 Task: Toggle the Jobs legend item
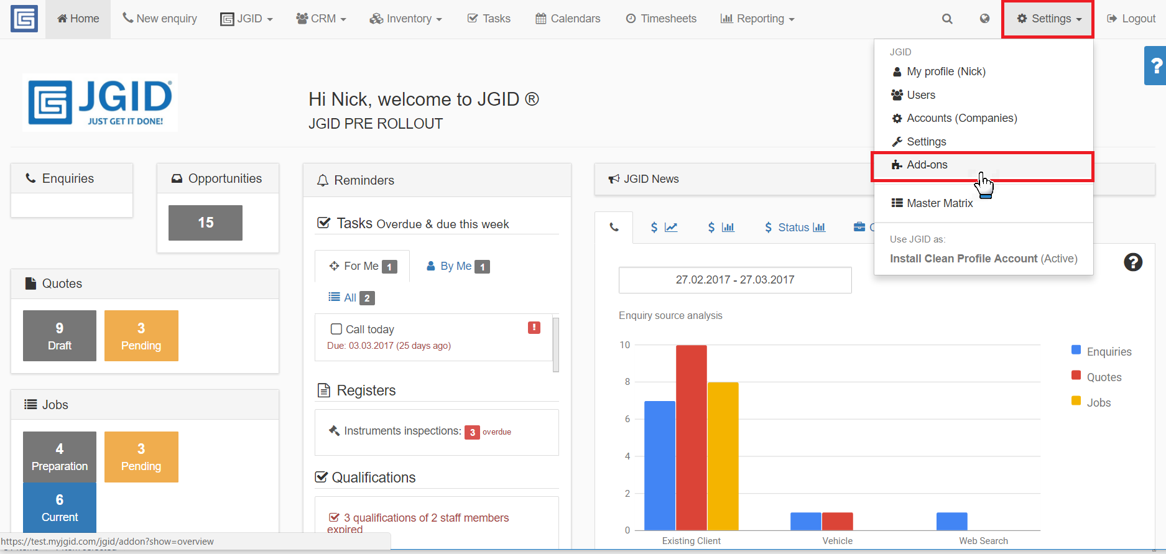pyautogui.click(x=1091, y=402)
